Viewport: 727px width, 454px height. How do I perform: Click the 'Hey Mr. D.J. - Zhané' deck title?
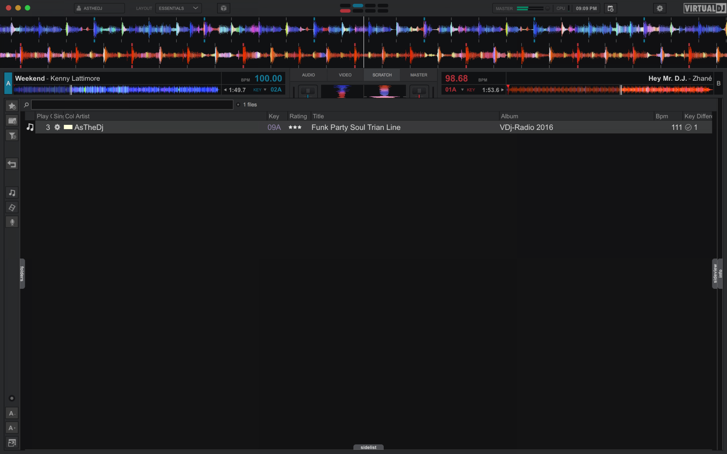click(x=680, y=79)
